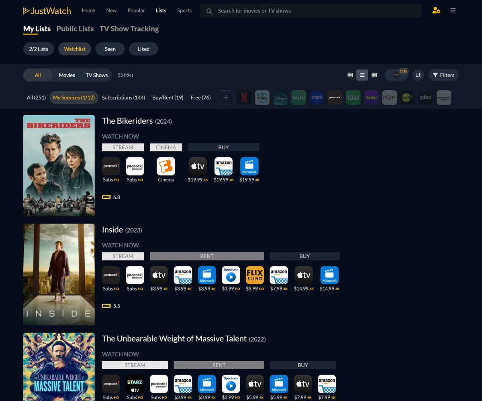Select the Tubi provider icon

pyautogui.click(x=372, y=98)
